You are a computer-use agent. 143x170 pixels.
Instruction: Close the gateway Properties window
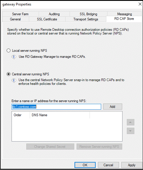(140, 4)
